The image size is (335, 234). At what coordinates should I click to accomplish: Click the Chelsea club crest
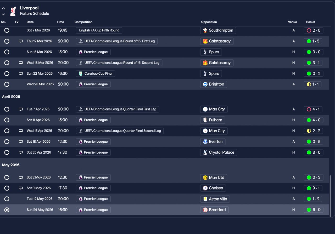[205, 188]
